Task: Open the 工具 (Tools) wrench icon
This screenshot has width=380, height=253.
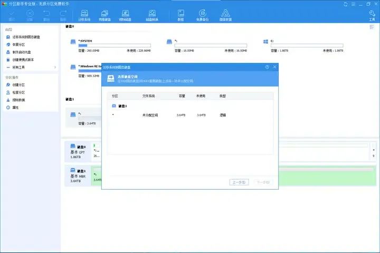Action: pos(372,15)
